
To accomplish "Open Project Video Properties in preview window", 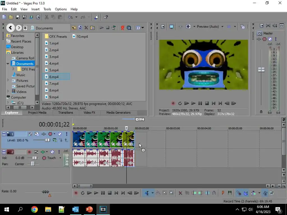I will click(163, 27).
